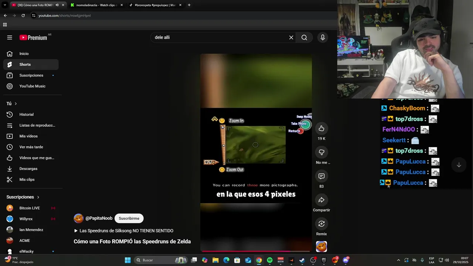The width and height of the screenshot is (473, 266).
Task: Open Steam from the taskbar
Action: click(x=302, y=260)
